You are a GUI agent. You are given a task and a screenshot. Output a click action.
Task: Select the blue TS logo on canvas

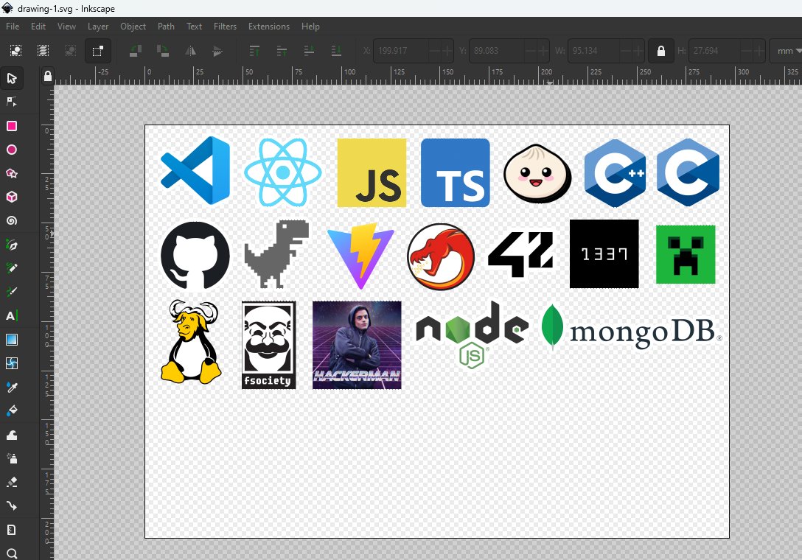(456, 173)
